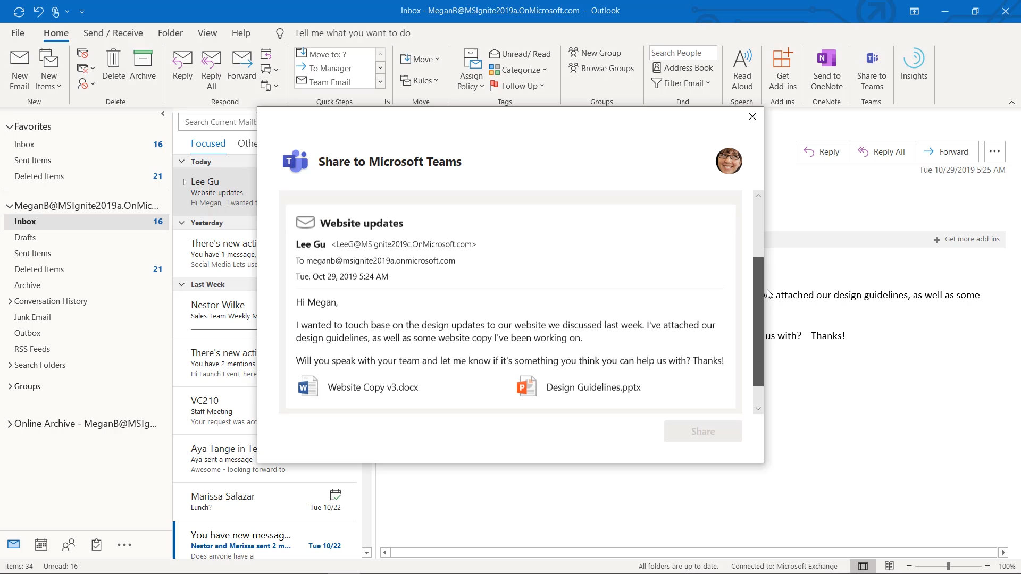The width and height of the screenshot is (1021, 574).
Task: Click the New Email icon
Action: 20,70
